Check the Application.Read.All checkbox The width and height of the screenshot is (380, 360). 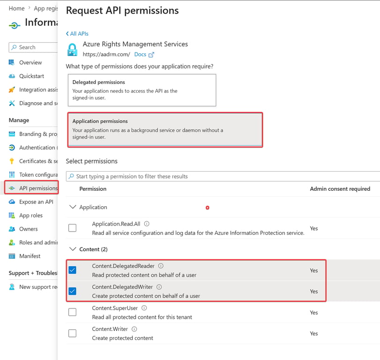point(72,228)
